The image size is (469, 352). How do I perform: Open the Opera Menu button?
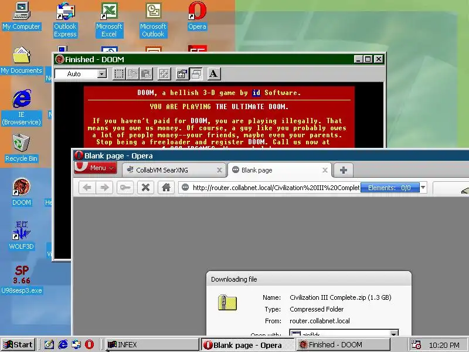coord(96,168)
